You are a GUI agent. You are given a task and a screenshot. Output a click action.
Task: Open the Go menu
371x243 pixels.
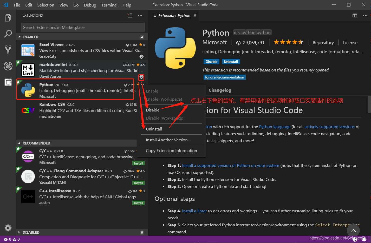[76, 5]
